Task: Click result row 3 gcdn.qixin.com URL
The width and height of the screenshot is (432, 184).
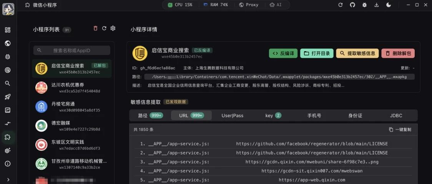Action: pos(312,162)
